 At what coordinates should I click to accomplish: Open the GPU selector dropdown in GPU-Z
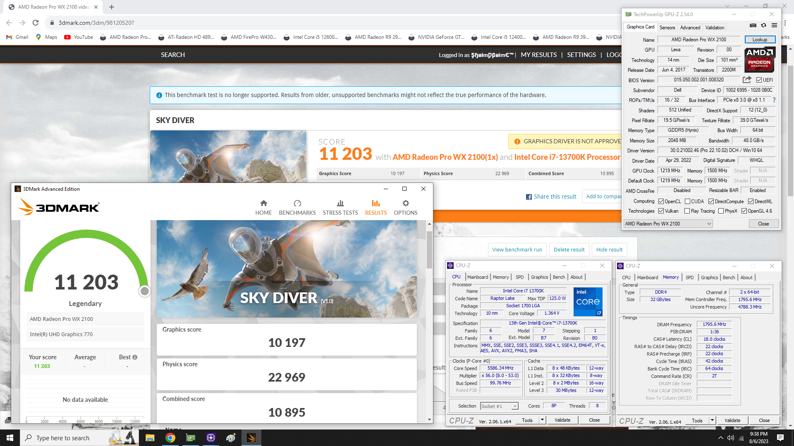[668, 224]
